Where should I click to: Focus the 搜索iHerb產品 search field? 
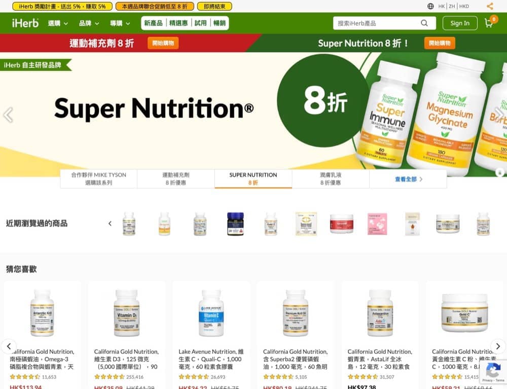point(378,23)
